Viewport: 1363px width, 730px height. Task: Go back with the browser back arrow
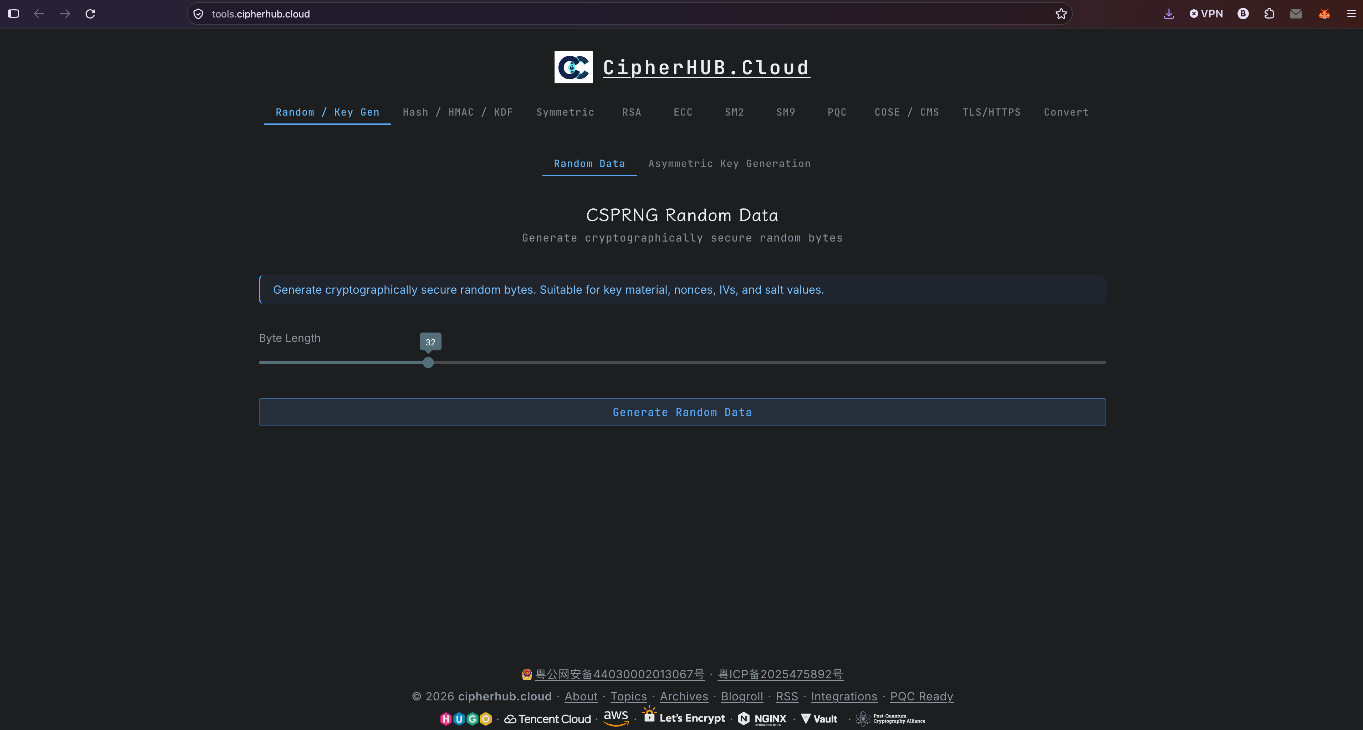pyautogui.click(x=39, y=14)
